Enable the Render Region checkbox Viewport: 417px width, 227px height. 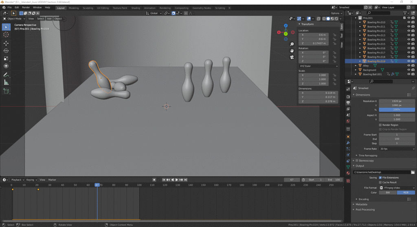point(380,125)
